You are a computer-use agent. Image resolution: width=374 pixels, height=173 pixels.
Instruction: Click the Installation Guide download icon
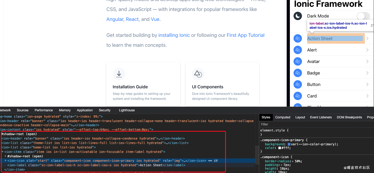pos(119,74)
